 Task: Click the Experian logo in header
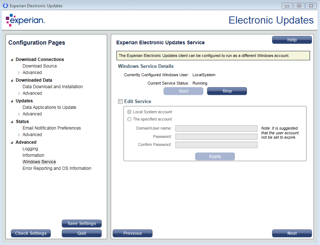point(25,20)
